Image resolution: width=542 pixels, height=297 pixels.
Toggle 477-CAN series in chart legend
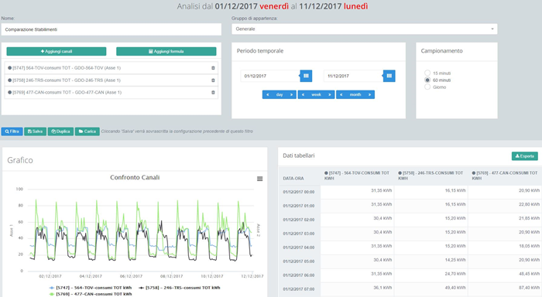(x=91, y=294)
